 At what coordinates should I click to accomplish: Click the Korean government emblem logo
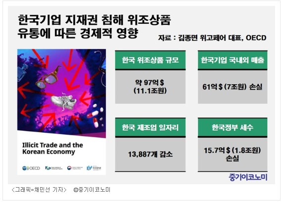[75, 168]
